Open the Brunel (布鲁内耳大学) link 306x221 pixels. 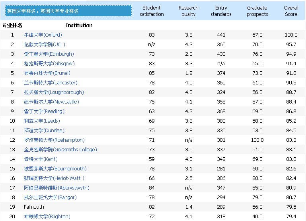47,73
